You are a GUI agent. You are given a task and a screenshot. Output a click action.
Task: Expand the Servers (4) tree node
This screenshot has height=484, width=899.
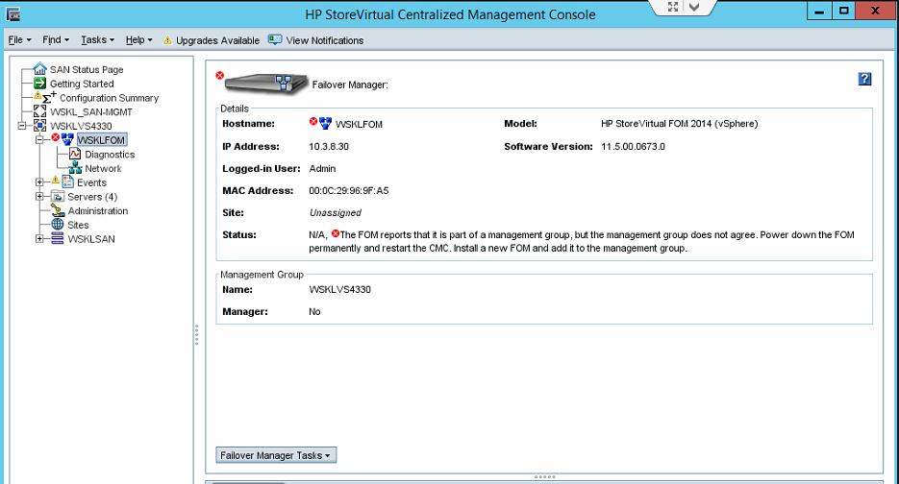(x=39, y=197)
